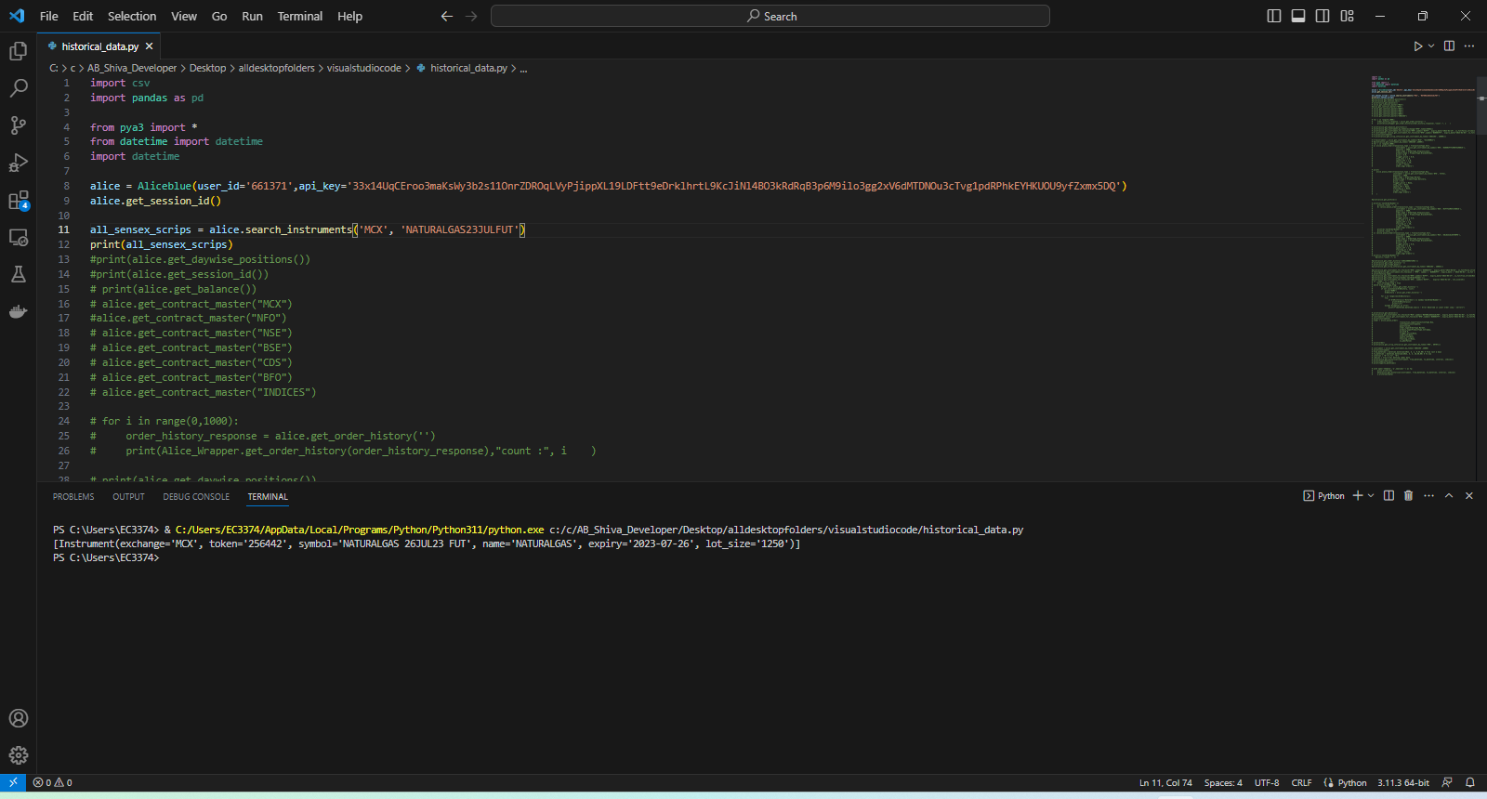Open the Docker view
This screenshot has height=799, width=1487.
(x=19, y=311)
